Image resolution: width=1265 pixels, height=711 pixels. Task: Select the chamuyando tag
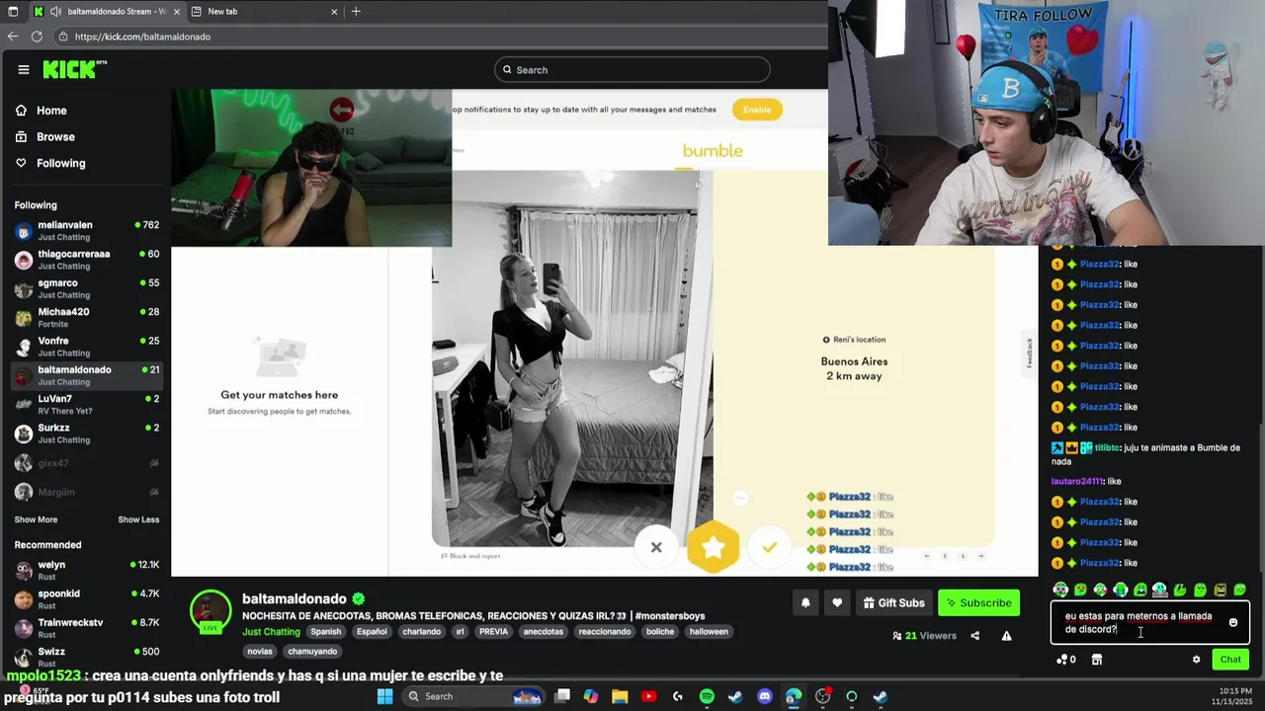[312, 652]
